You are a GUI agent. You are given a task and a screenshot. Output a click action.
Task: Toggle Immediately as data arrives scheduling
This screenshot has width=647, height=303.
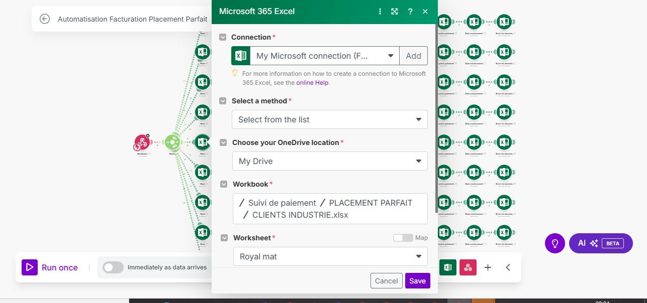(113, 267)
